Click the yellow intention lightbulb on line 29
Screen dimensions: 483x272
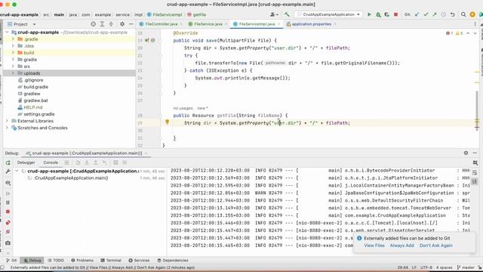tap(168, 122)
